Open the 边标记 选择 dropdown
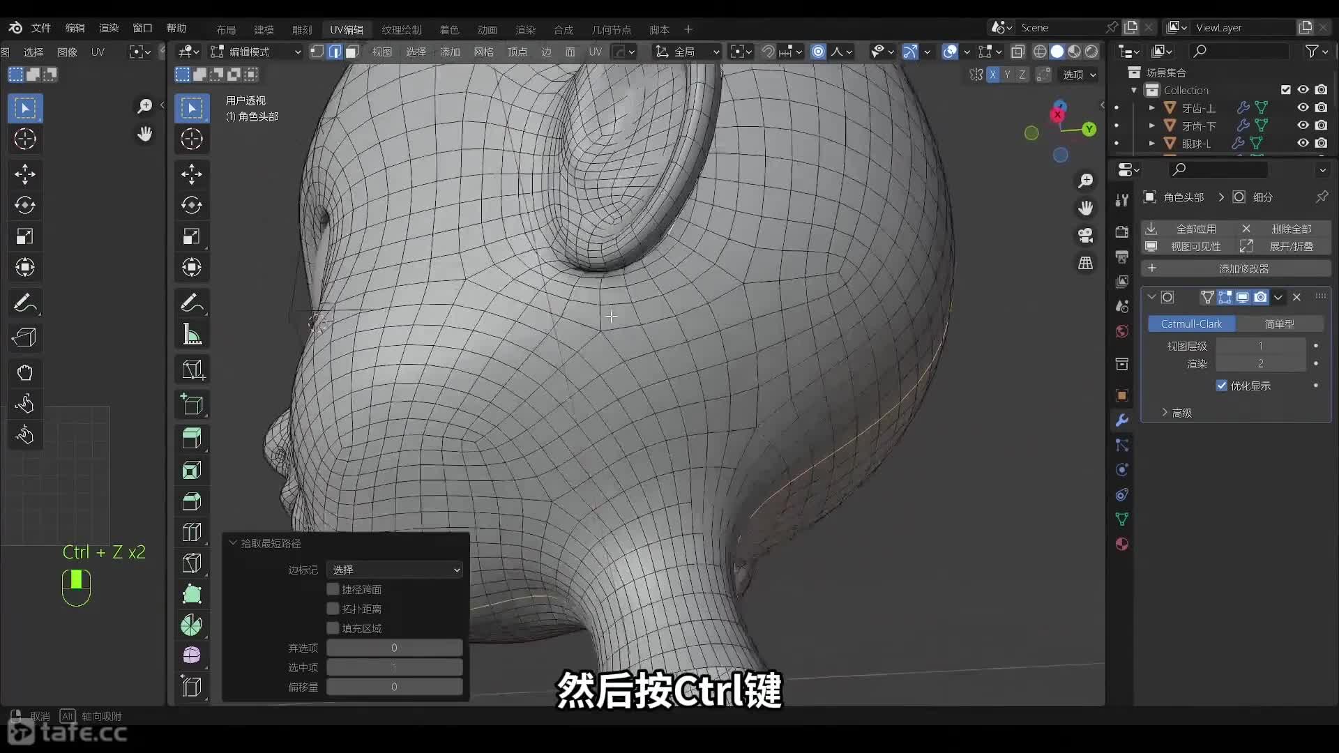This screenshot has height=753, width=1339. [395, 570]
